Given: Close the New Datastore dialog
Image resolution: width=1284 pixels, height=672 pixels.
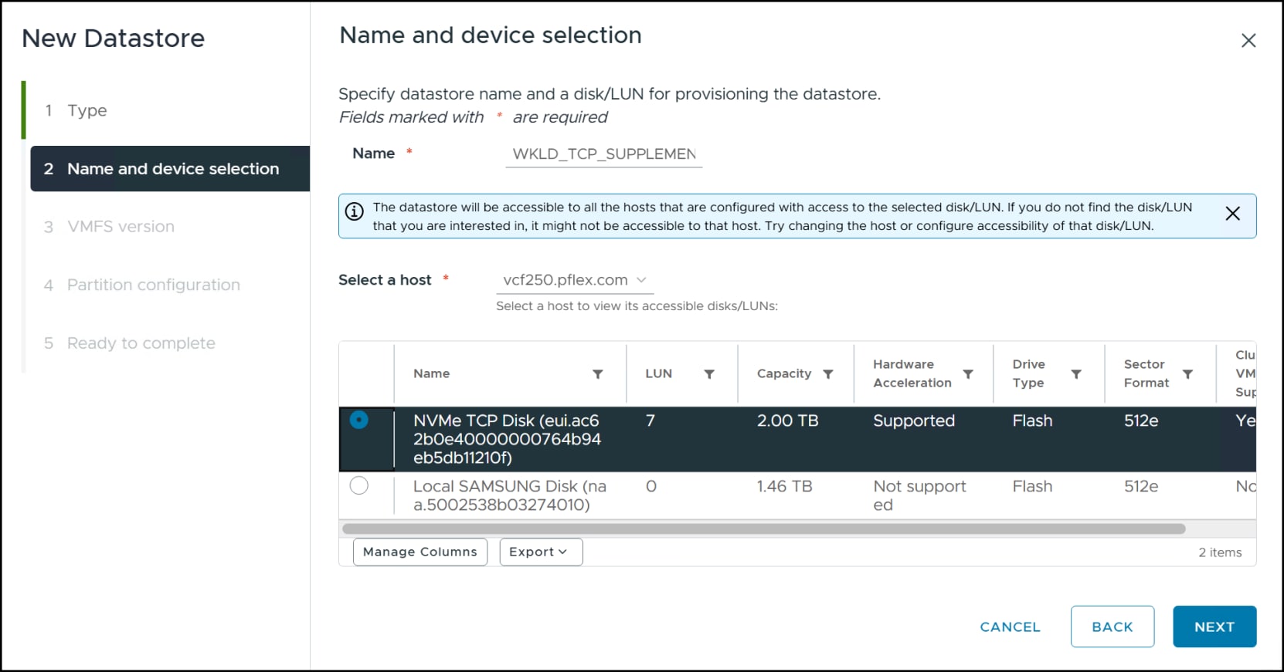Looking at the screenshot, I should 1248,41.
